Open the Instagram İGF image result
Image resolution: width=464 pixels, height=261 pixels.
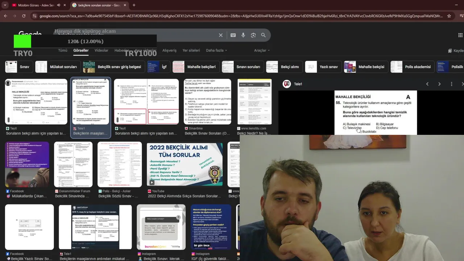211,227
